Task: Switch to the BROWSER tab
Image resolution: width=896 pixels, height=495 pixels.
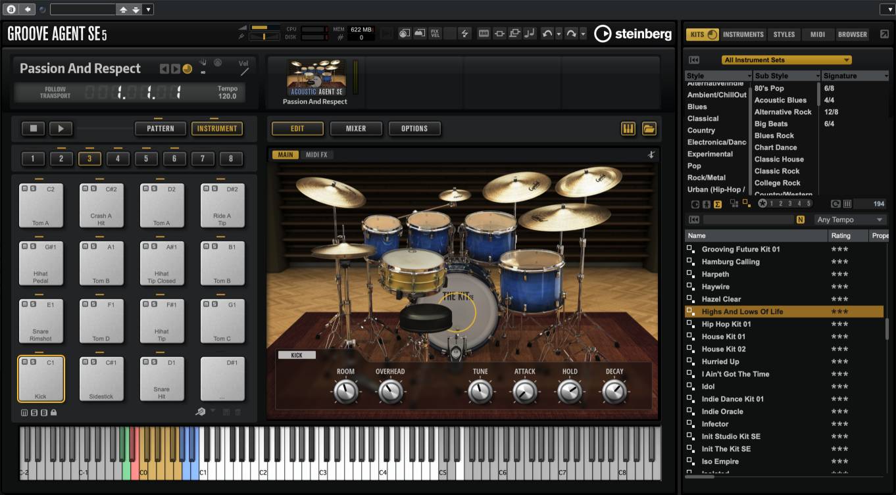Action: 853,34
